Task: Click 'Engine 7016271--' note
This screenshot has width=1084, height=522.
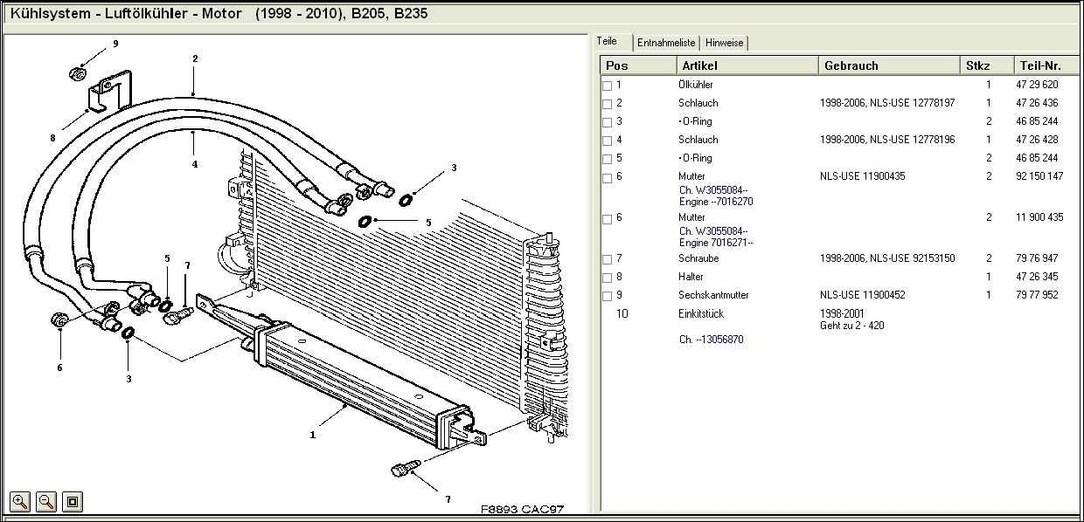Action: point(716,243)
